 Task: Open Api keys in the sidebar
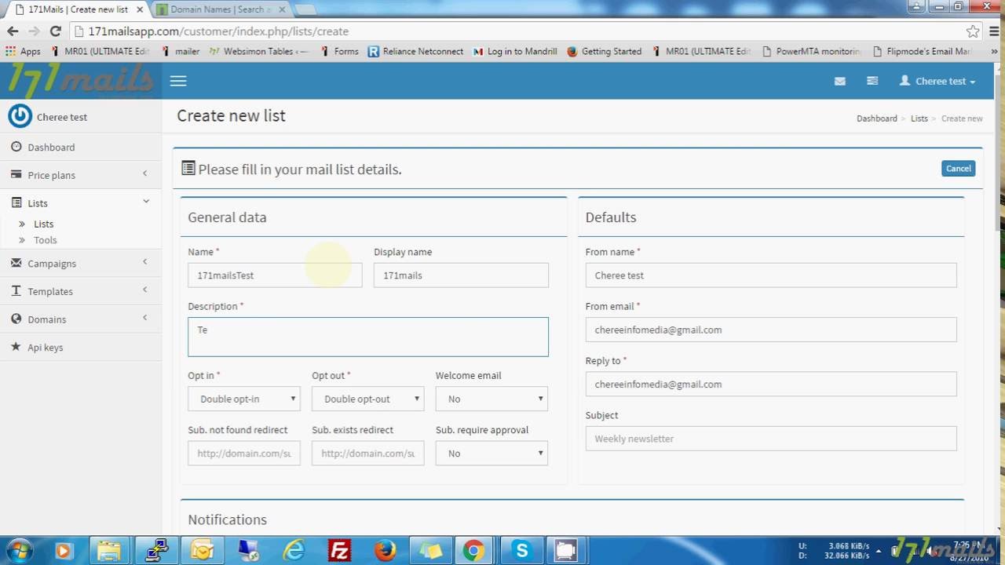[81, 347]
